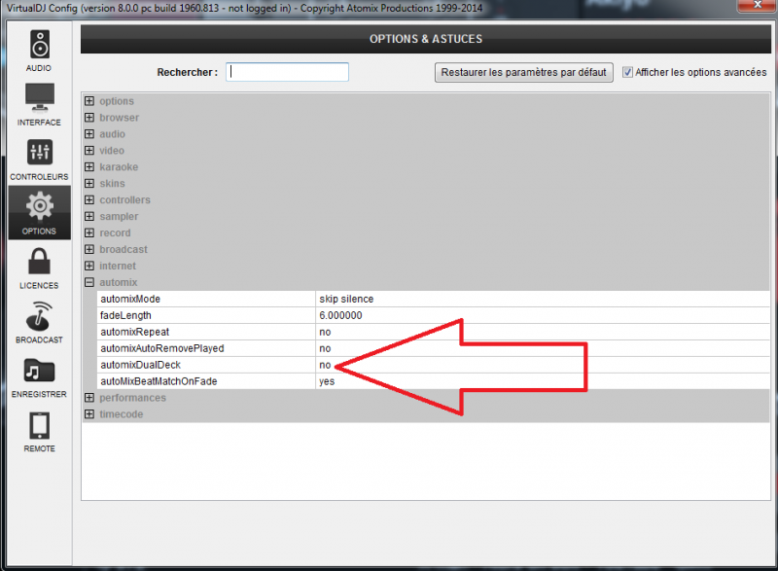
Task: Expand the audio category
Action: point(89,134)
